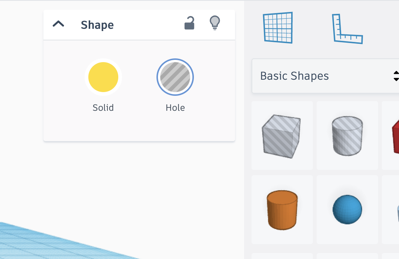Pick the striped Box hole shape

(x=281, y=136)
